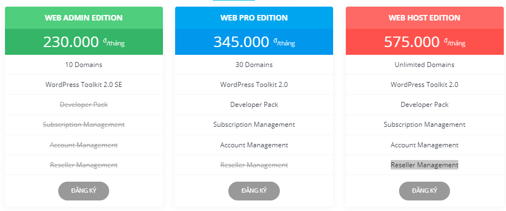Click the 230.000 đ/tháng price
The width and height of the screenshot is (506, 211).
[x=84, y=42]
